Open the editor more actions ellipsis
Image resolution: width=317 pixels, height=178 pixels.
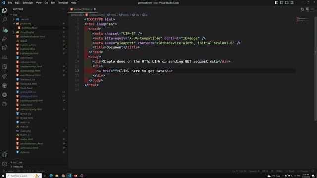point(313,9)
